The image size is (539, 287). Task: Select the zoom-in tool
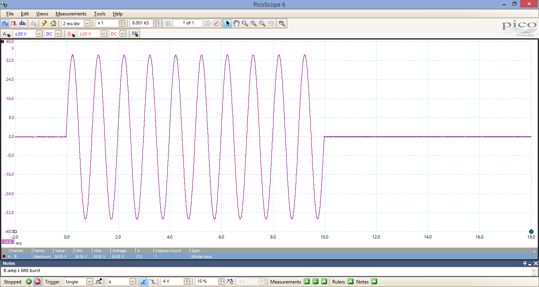254,23
